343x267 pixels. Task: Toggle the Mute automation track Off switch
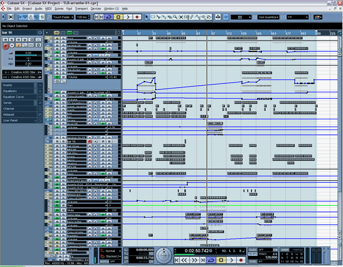(114, 210)
